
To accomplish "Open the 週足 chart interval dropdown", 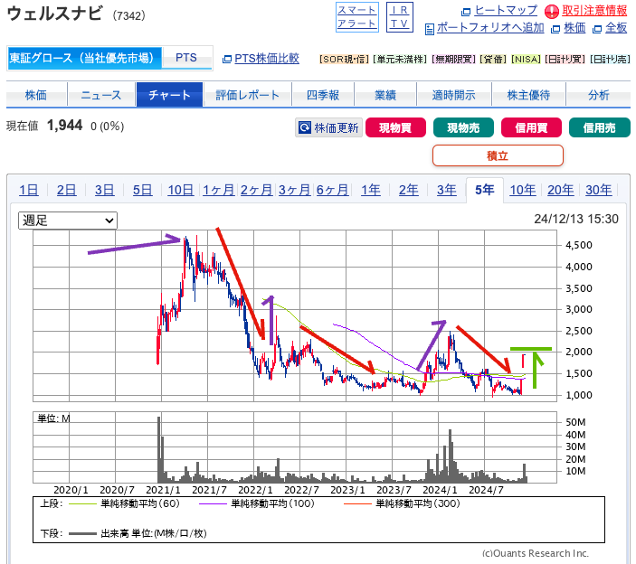I will click(68, 221).
